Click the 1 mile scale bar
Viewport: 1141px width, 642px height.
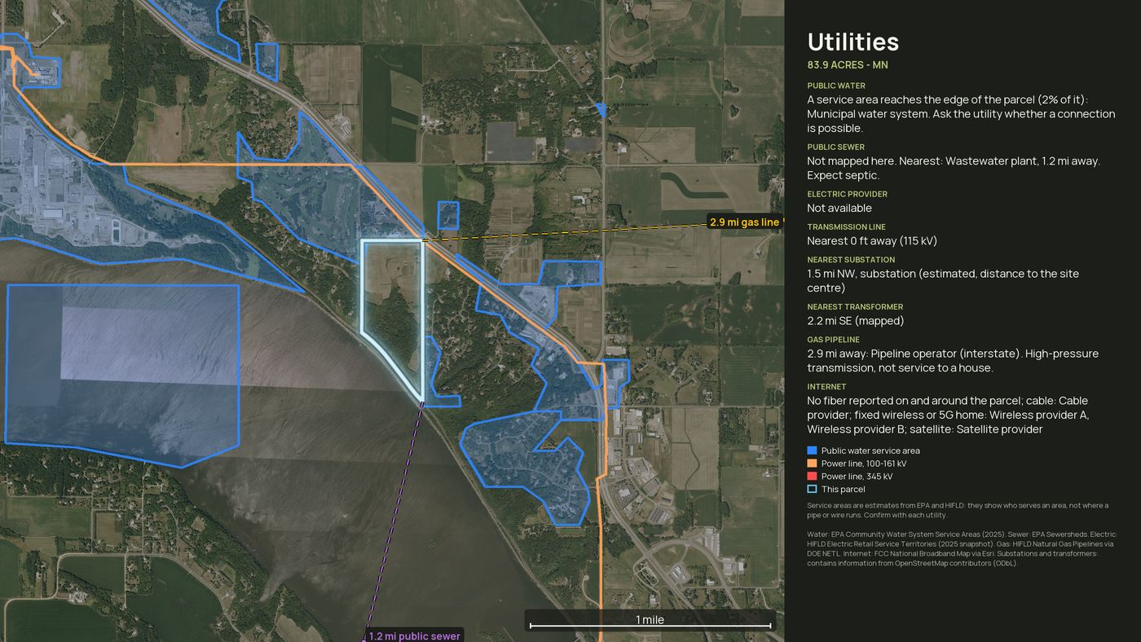(x=650, y=622)
